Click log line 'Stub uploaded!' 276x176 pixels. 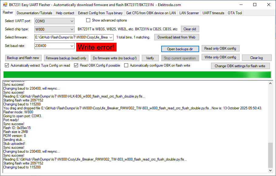14,144
